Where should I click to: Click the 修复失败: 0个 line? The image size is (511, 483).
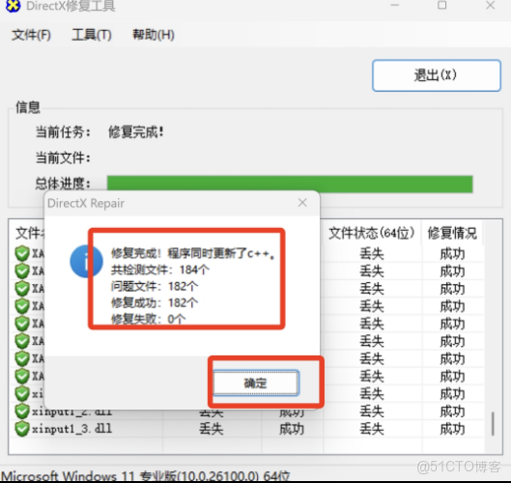(x=149, y=319)
